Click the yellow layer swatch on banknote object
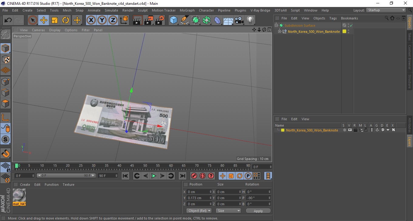Viewport: 413px width, 221px height. [x=344, y=31]
